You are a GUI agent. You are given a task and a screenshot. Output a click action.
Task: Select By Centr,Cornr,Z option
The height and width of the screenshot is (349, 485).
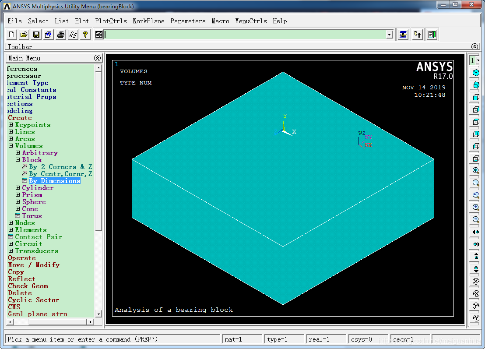[x=60, y=174]
